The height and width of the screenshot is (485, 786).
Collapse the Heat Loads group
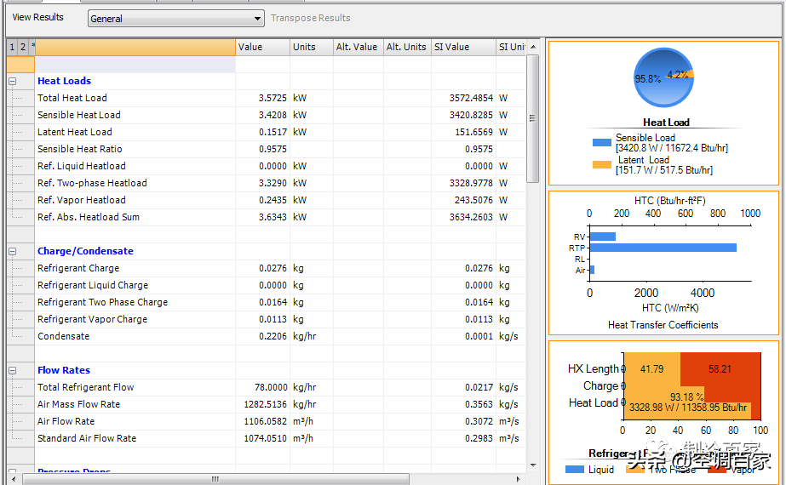click(13, 81)
